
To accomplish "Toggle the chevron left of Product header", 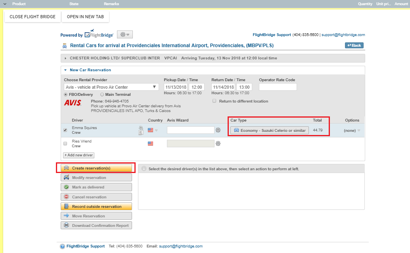I will [x=5, y=4].
